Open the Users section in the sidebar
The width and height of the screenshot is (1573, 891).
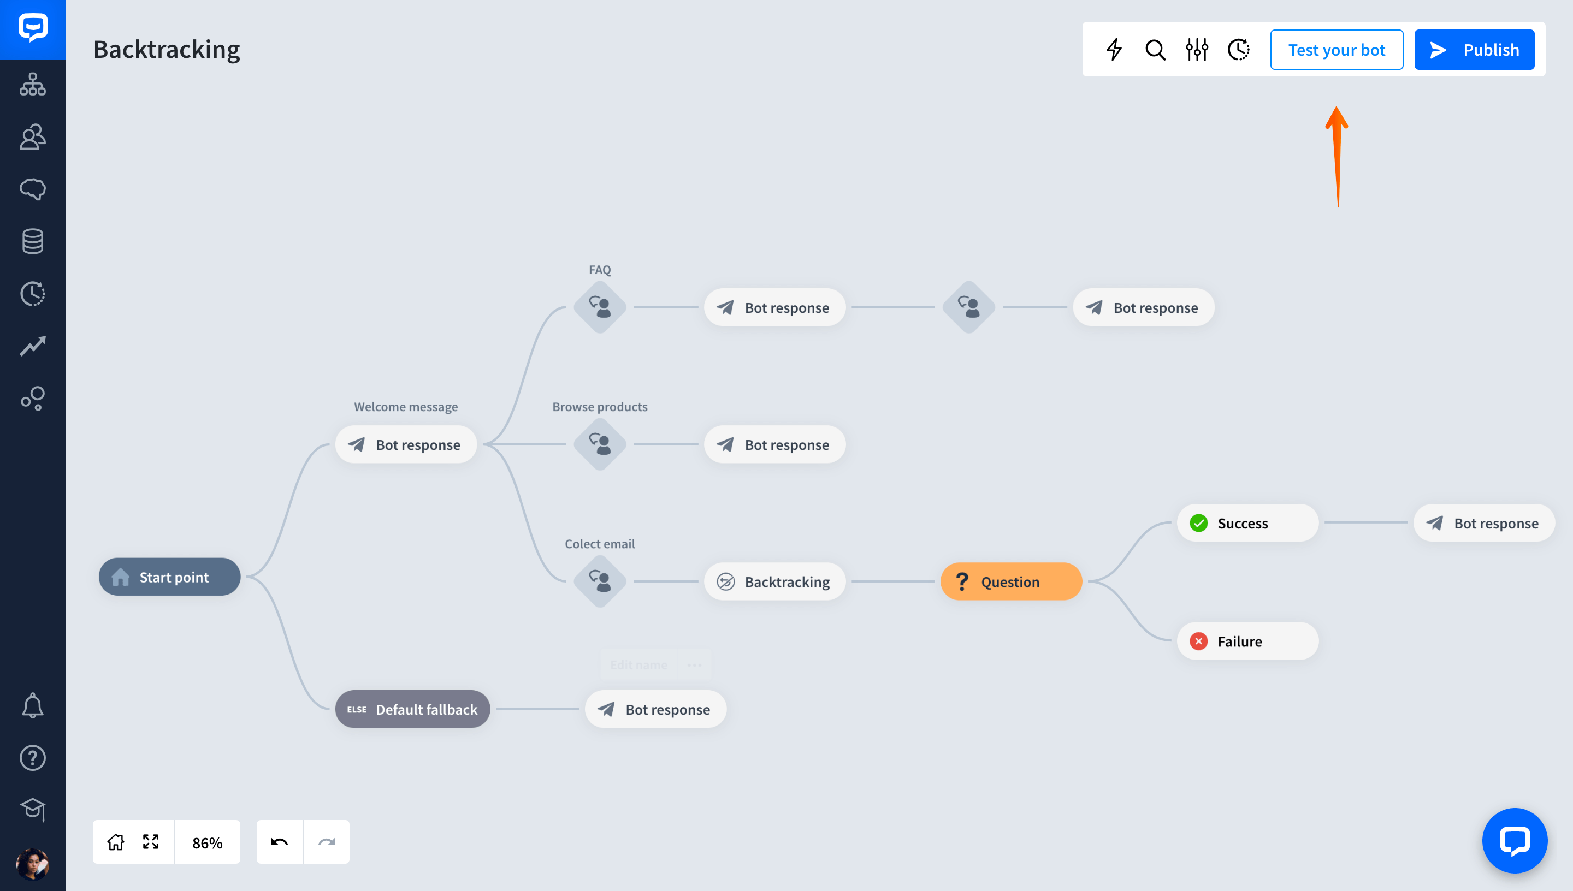[32, 137]
